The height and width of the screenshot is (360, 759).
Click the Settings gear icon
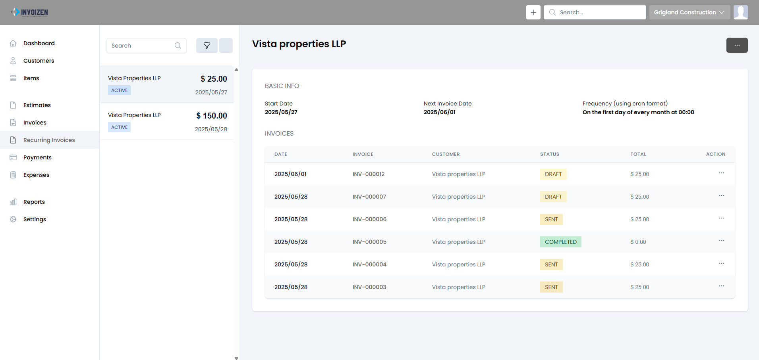13,219
